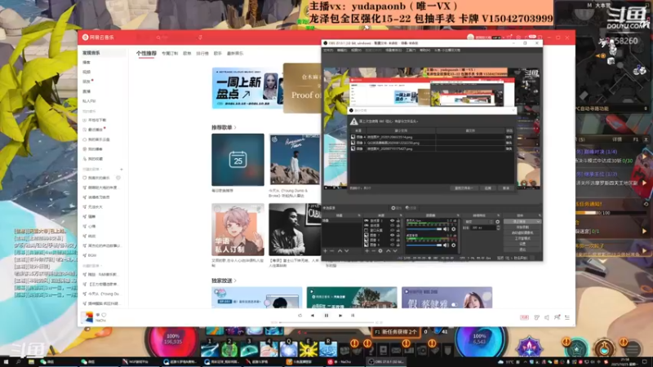Open lyrics icon right of the next-track button
Image resolution: width=653 pixels, height=367 pixels.
(353, 316)
